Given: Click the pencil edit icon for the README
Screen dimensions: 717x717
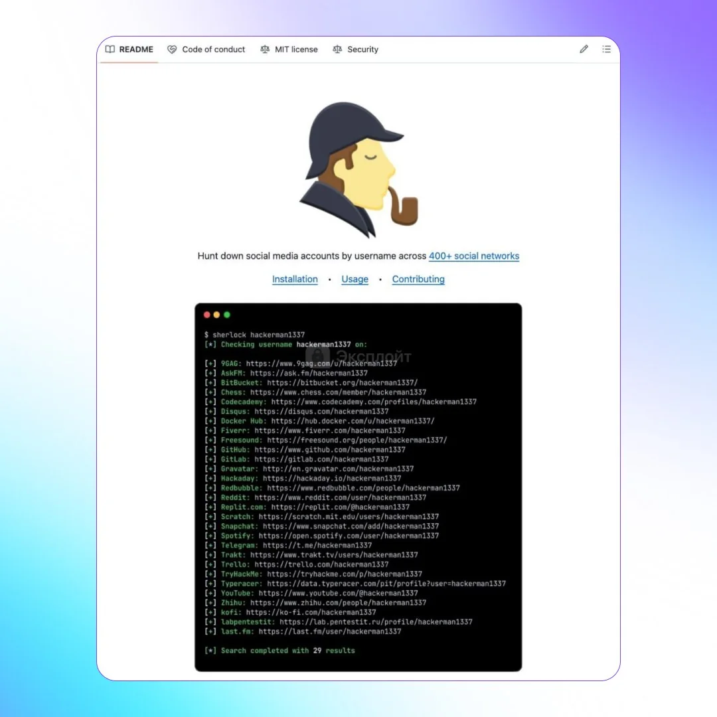Looking at the screenshot, I should 584,49.
